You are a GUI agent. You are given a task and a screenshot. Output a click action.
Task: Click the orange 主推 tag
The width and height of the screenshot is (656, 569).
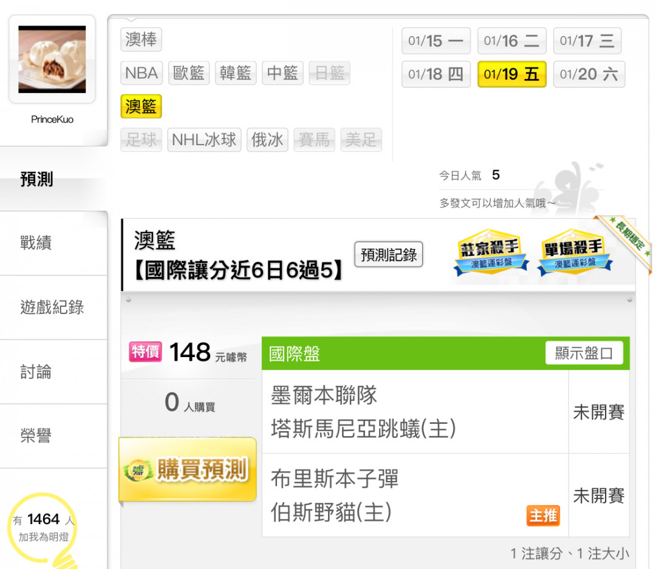coord(542,516)
